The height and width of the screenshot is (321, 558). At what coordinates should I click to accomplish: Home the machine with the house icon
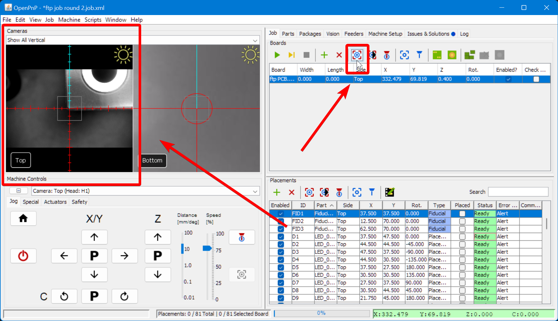[23, 219]
